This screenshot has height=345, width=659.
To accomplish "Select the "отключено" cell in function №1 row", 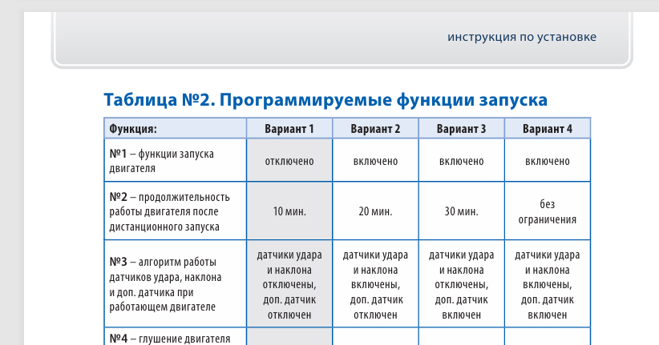I will coord(289,161).
